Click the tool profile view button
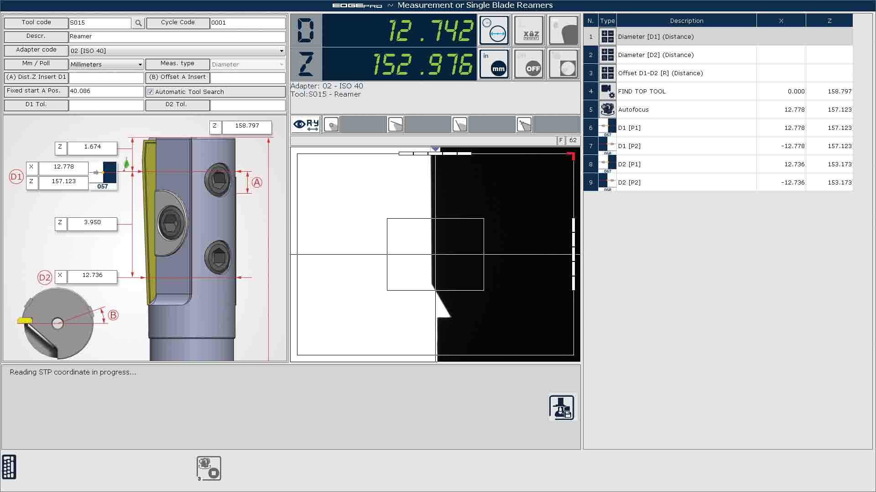The height and width of the screenshot is (492, 876). pyautogui.click(x=564, y=31)
